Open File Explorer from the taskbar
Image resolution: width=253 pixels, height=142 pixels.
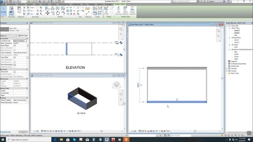(62, 140)
